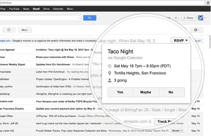
Task: Open the search options dropdown arrow
Action: click(x=78, y=18)
